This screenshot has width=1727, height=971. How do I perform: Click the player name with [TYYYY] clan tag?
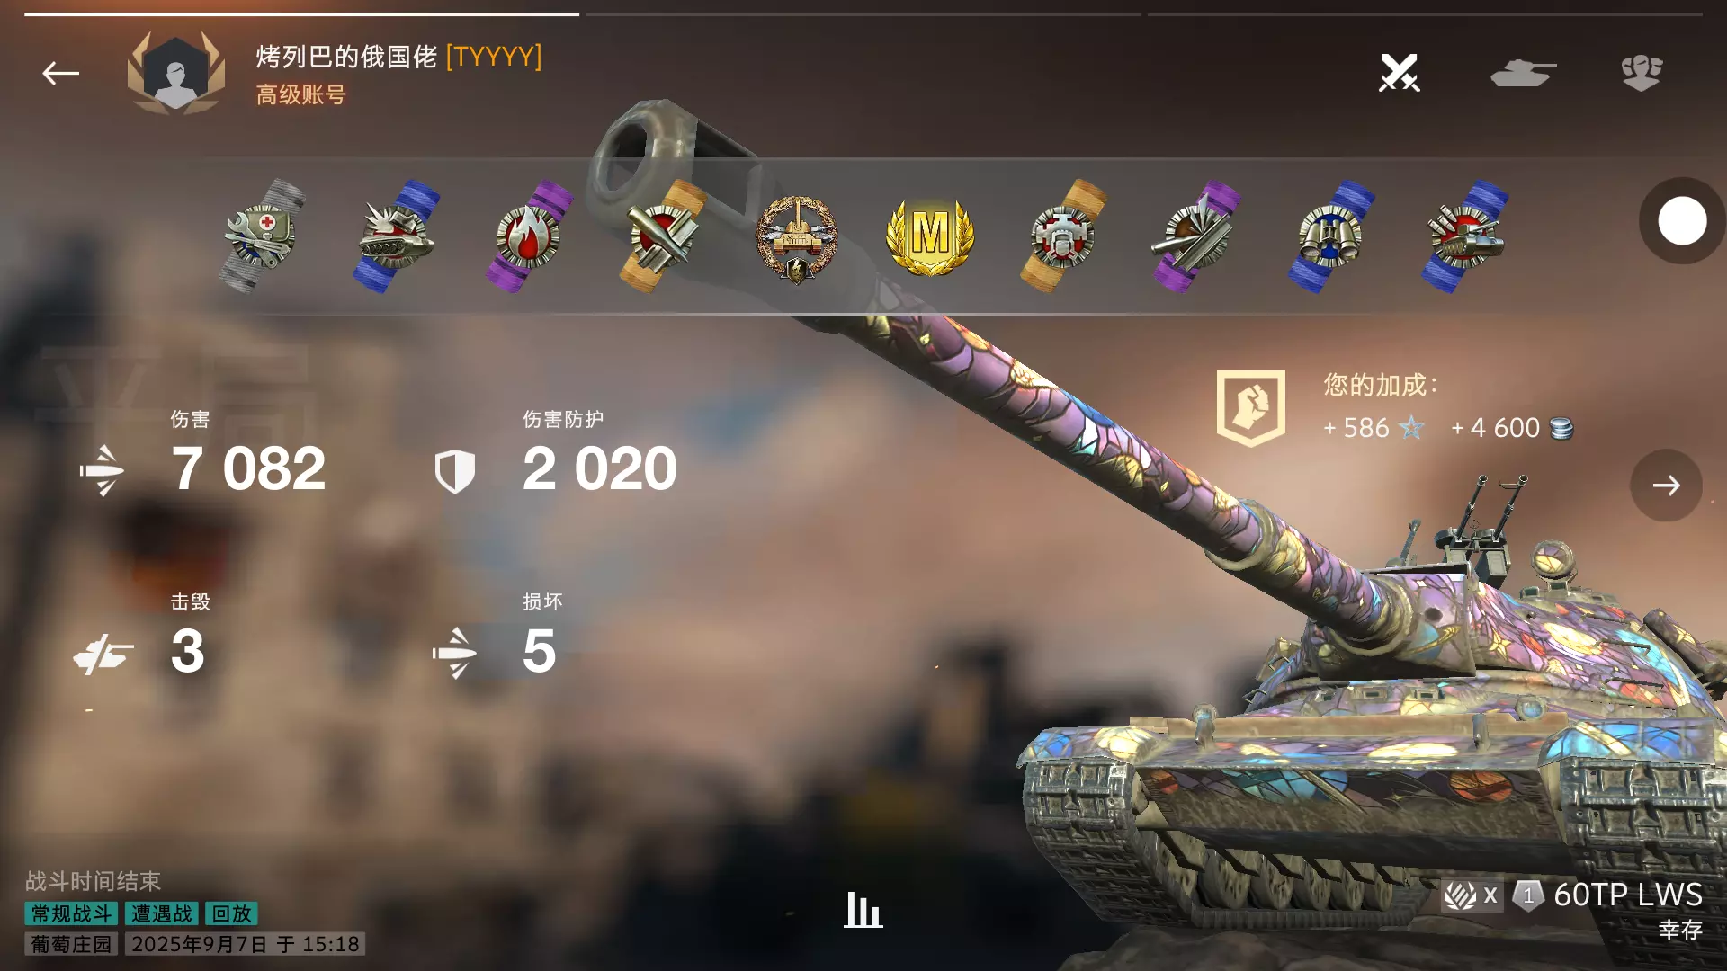click(398, 57)
